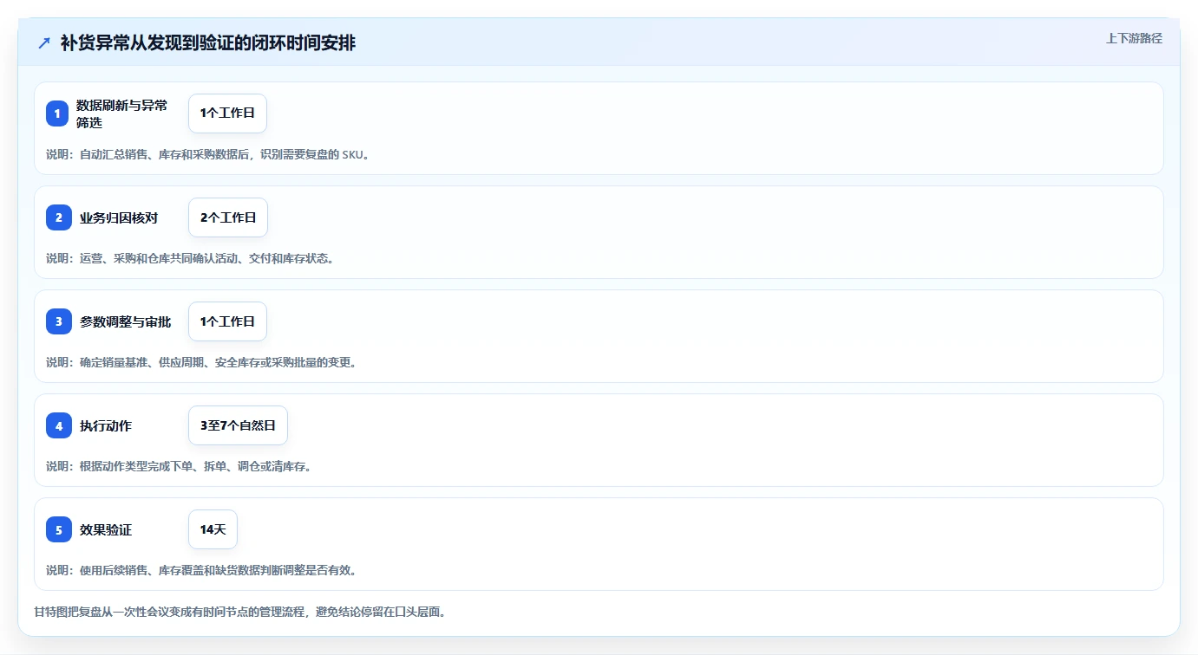This screenshot has height=655, width=1198.
Task: Click the 1个工作日 pill in 参数调整与审批
Action: click(x=227, y=321)
